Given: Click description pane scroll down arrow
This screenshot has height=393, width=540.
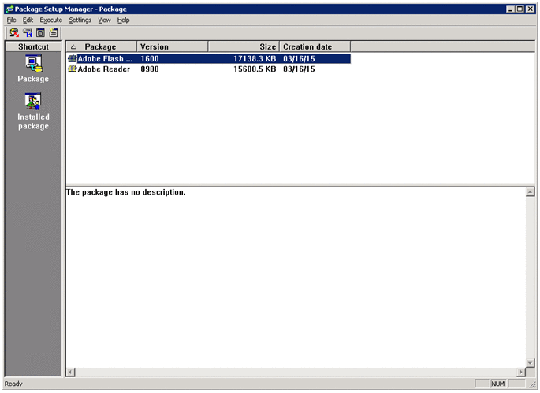Looking at the screenshot, I should (x=531, y=363).
